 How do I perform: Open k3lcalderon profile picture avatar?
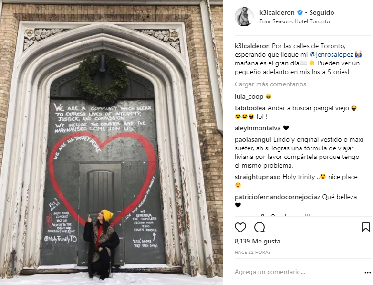244,16
